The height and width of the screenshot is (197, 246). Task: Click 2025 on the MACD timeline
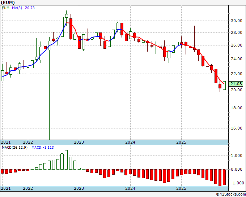pos(181,188)
